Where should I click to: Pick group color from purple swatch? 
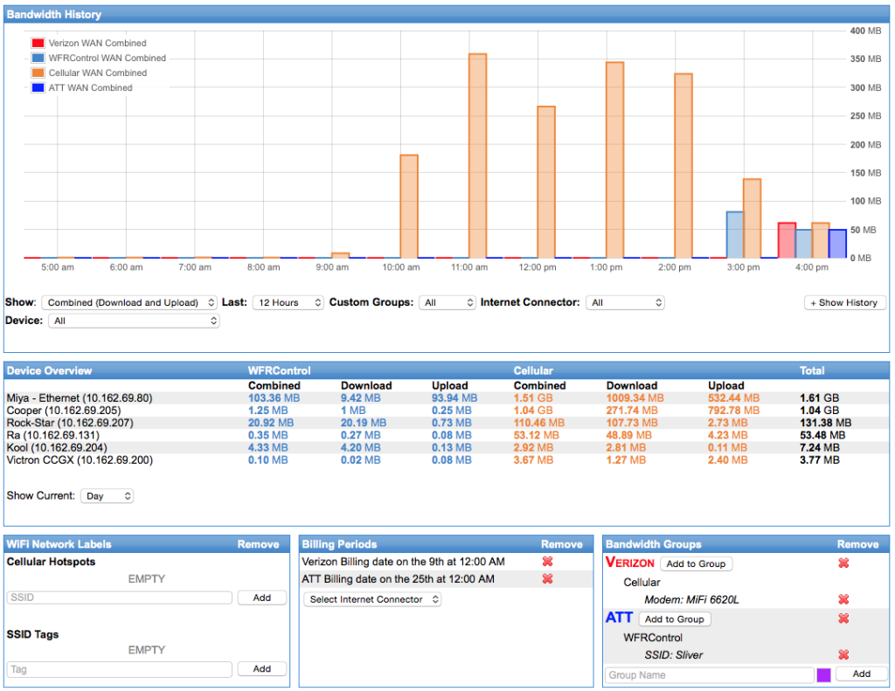823,675
